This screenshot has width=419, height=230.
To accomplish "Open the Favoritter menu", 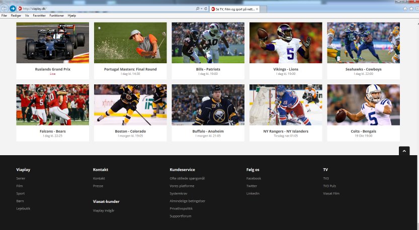I will coord(39,16).
